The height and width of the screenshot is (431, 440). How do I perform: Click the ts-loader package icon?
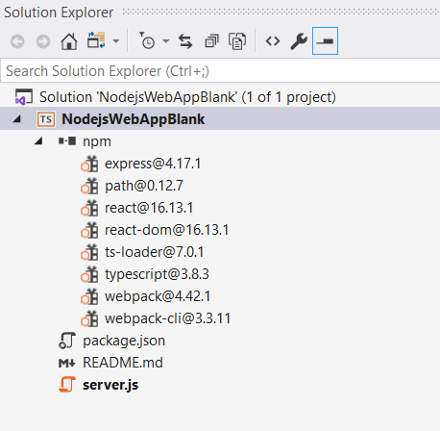tap(89, 252)
